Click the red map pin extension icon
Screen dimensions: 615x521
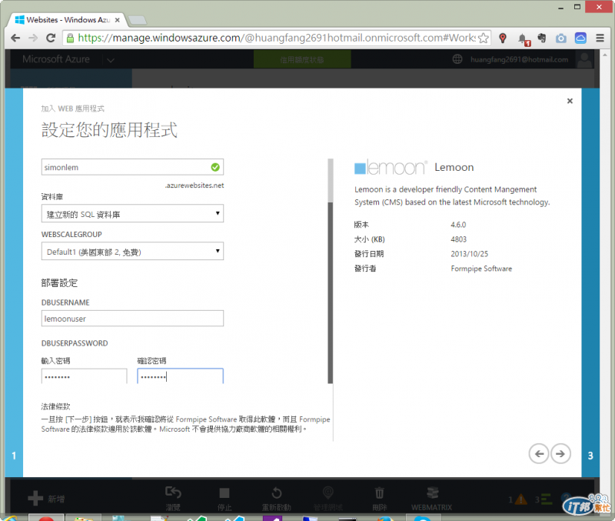(503, 38)
